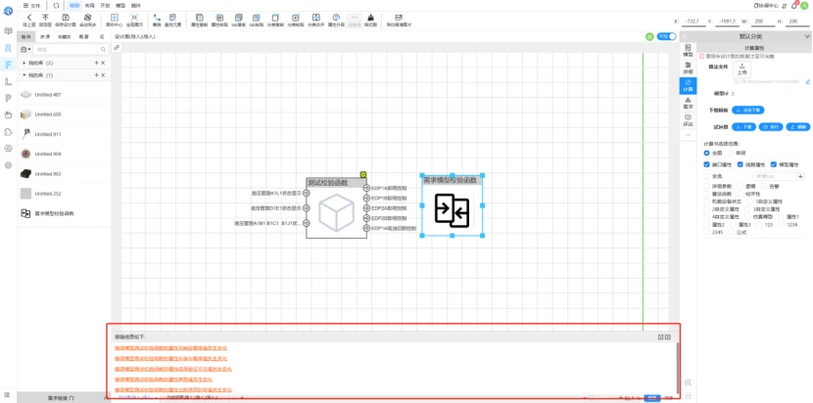
Task: Open the library dropdown beside the search box
Action: pos(25,49)
